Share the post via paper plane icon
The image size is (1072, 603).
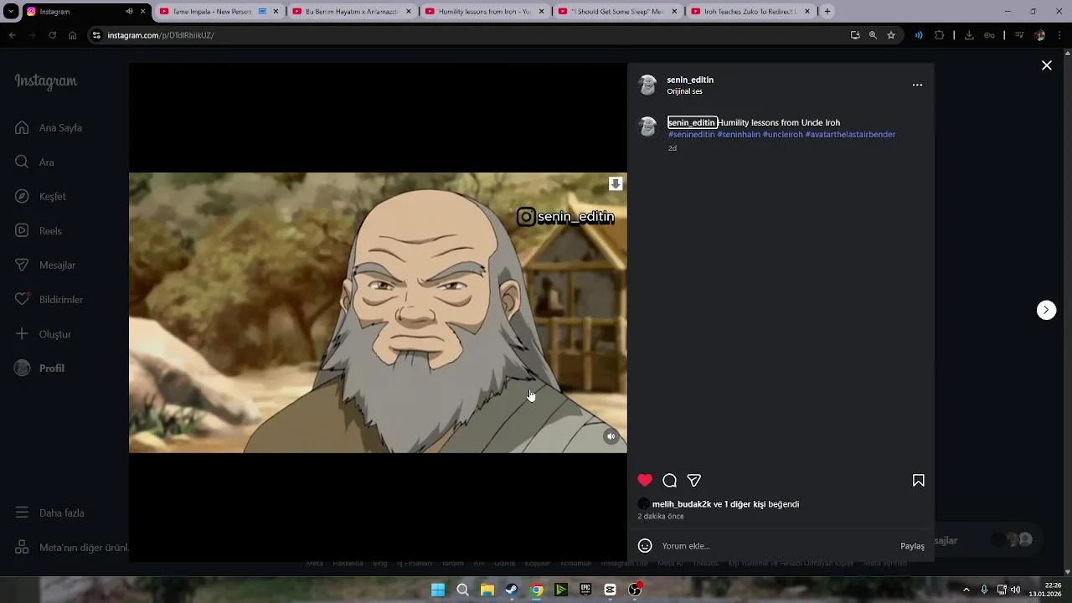click(x=693, y=481)
